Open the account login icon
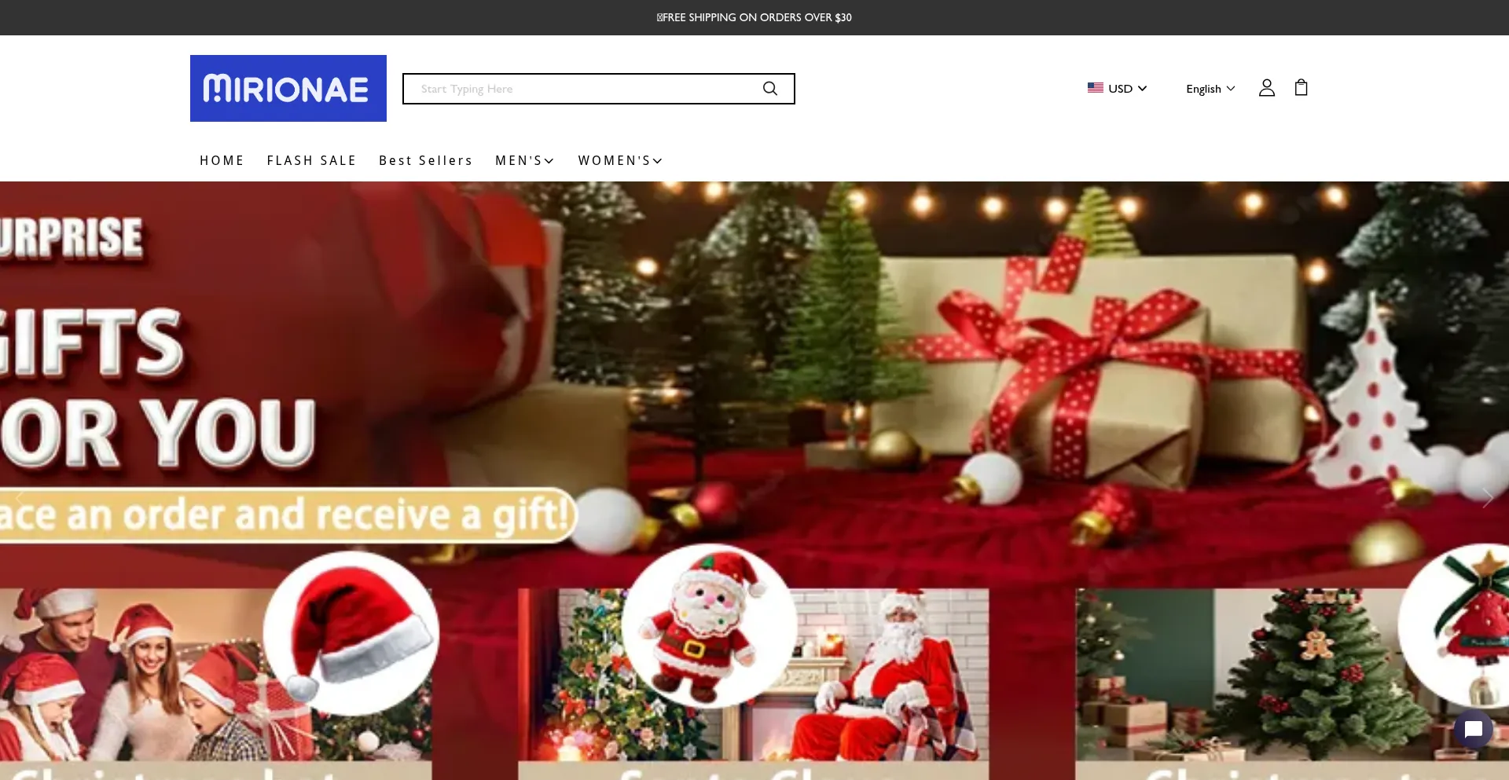 click(x=1266, y=88)
